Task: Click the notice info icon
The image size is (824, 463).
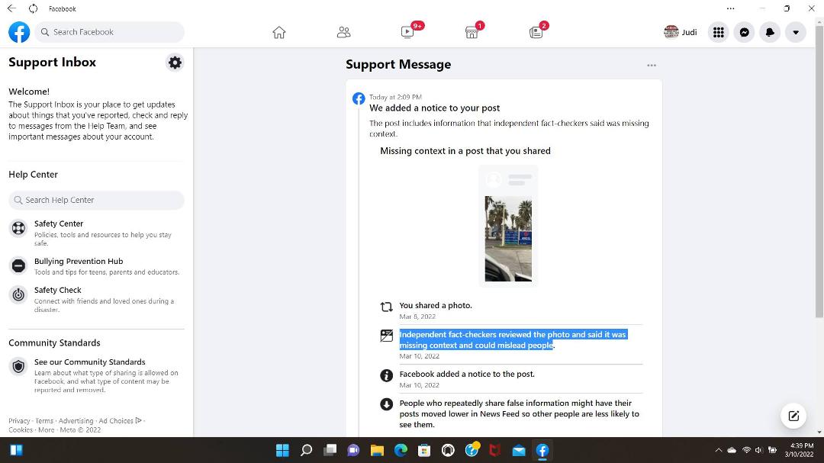Action: (x=386, y=375)
